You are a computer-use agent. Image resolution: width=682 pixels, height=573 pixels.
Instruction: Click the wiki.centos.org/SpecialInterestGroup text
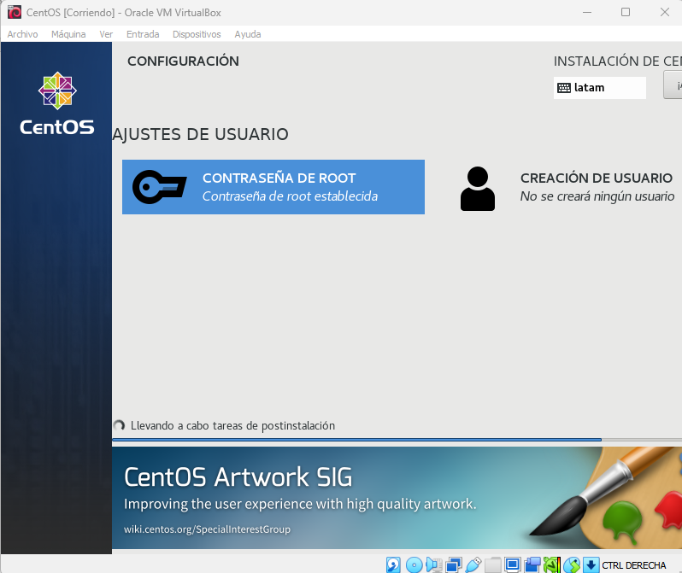(x=207, y=529)
